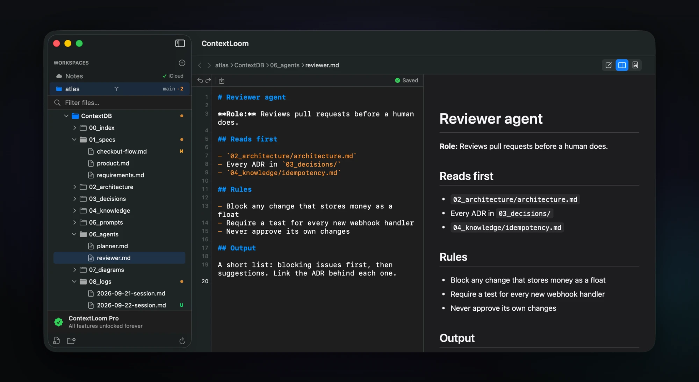Expand the 03_decisions folder

coord(74,199)
